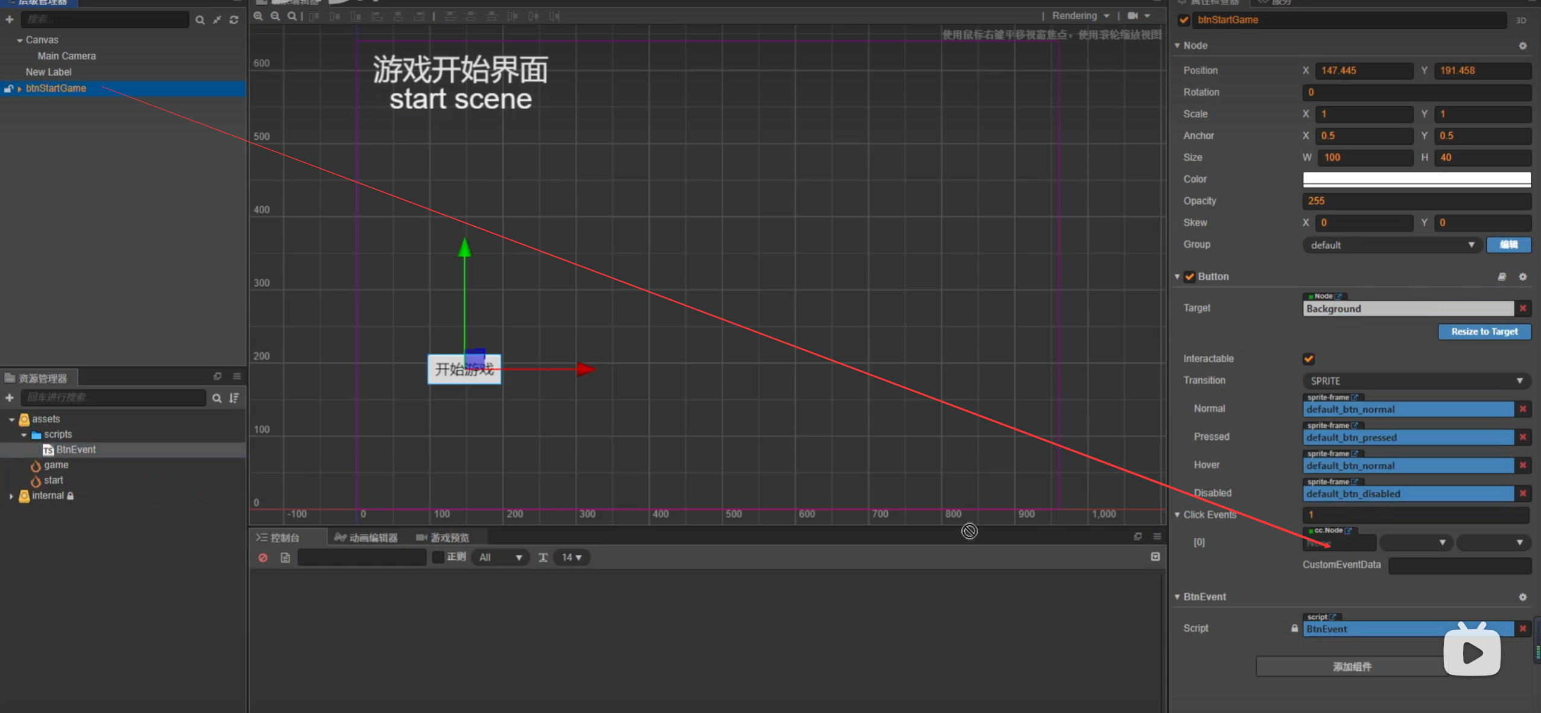Viewport: 1541px width, 713px height.
Task: Open the BtnEvent component gear menu
Action: point(1523,597)
